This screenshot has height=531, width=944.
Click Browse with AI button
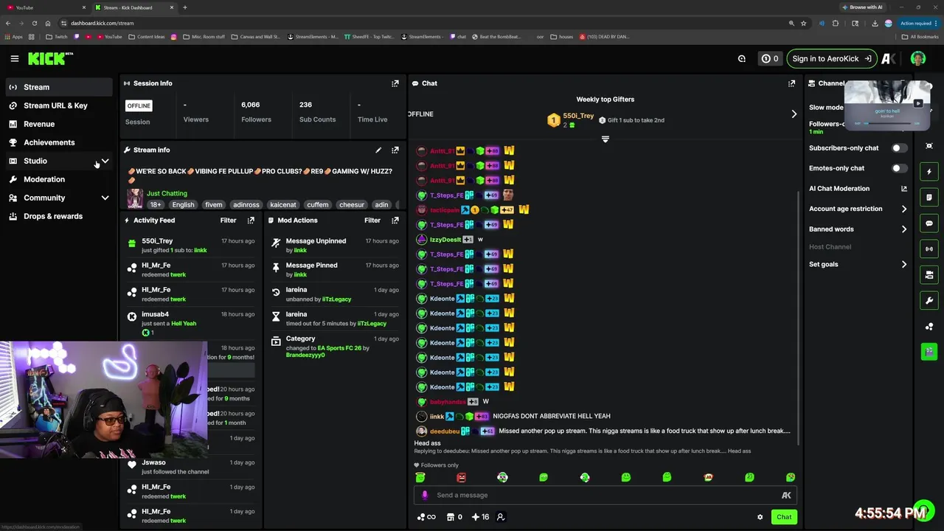pos(864,7)
